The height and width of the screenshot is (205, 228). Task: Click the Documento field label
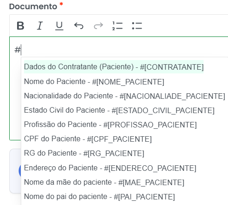[x=33, y=6]
